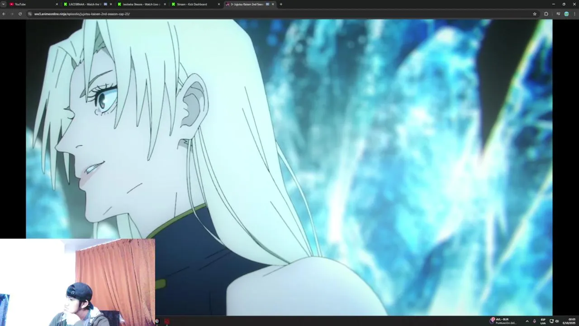The height and width of the screenshot is (326, 579).
Task: Open the clock and date panel
Action: [569, 321]
